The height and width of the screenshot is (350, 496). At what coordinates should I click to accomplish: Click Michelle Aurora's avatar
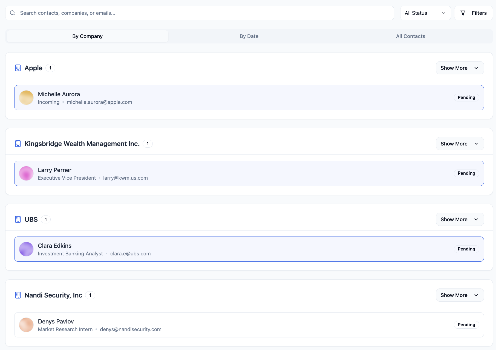tap(26, 98)
